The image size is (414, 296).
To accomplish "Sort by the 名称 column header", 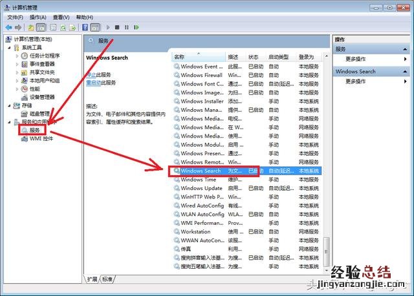I will coord(199,57).
